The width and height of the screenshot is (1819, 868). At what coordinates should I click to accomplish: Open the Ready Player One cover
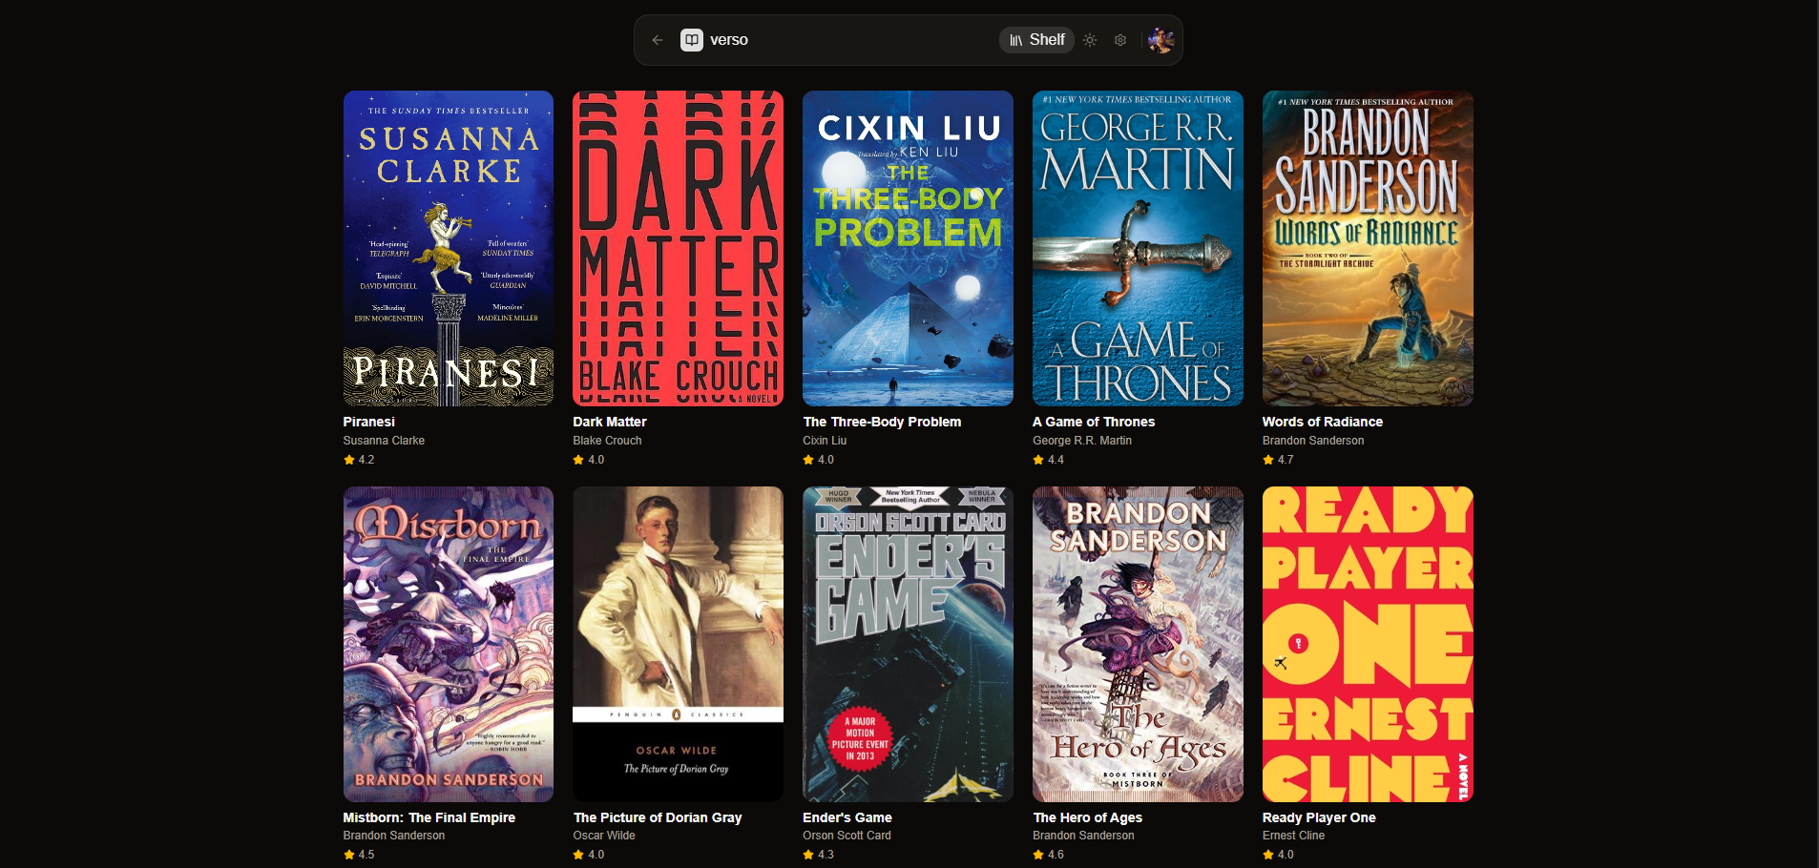click(x=1368, y=644)
